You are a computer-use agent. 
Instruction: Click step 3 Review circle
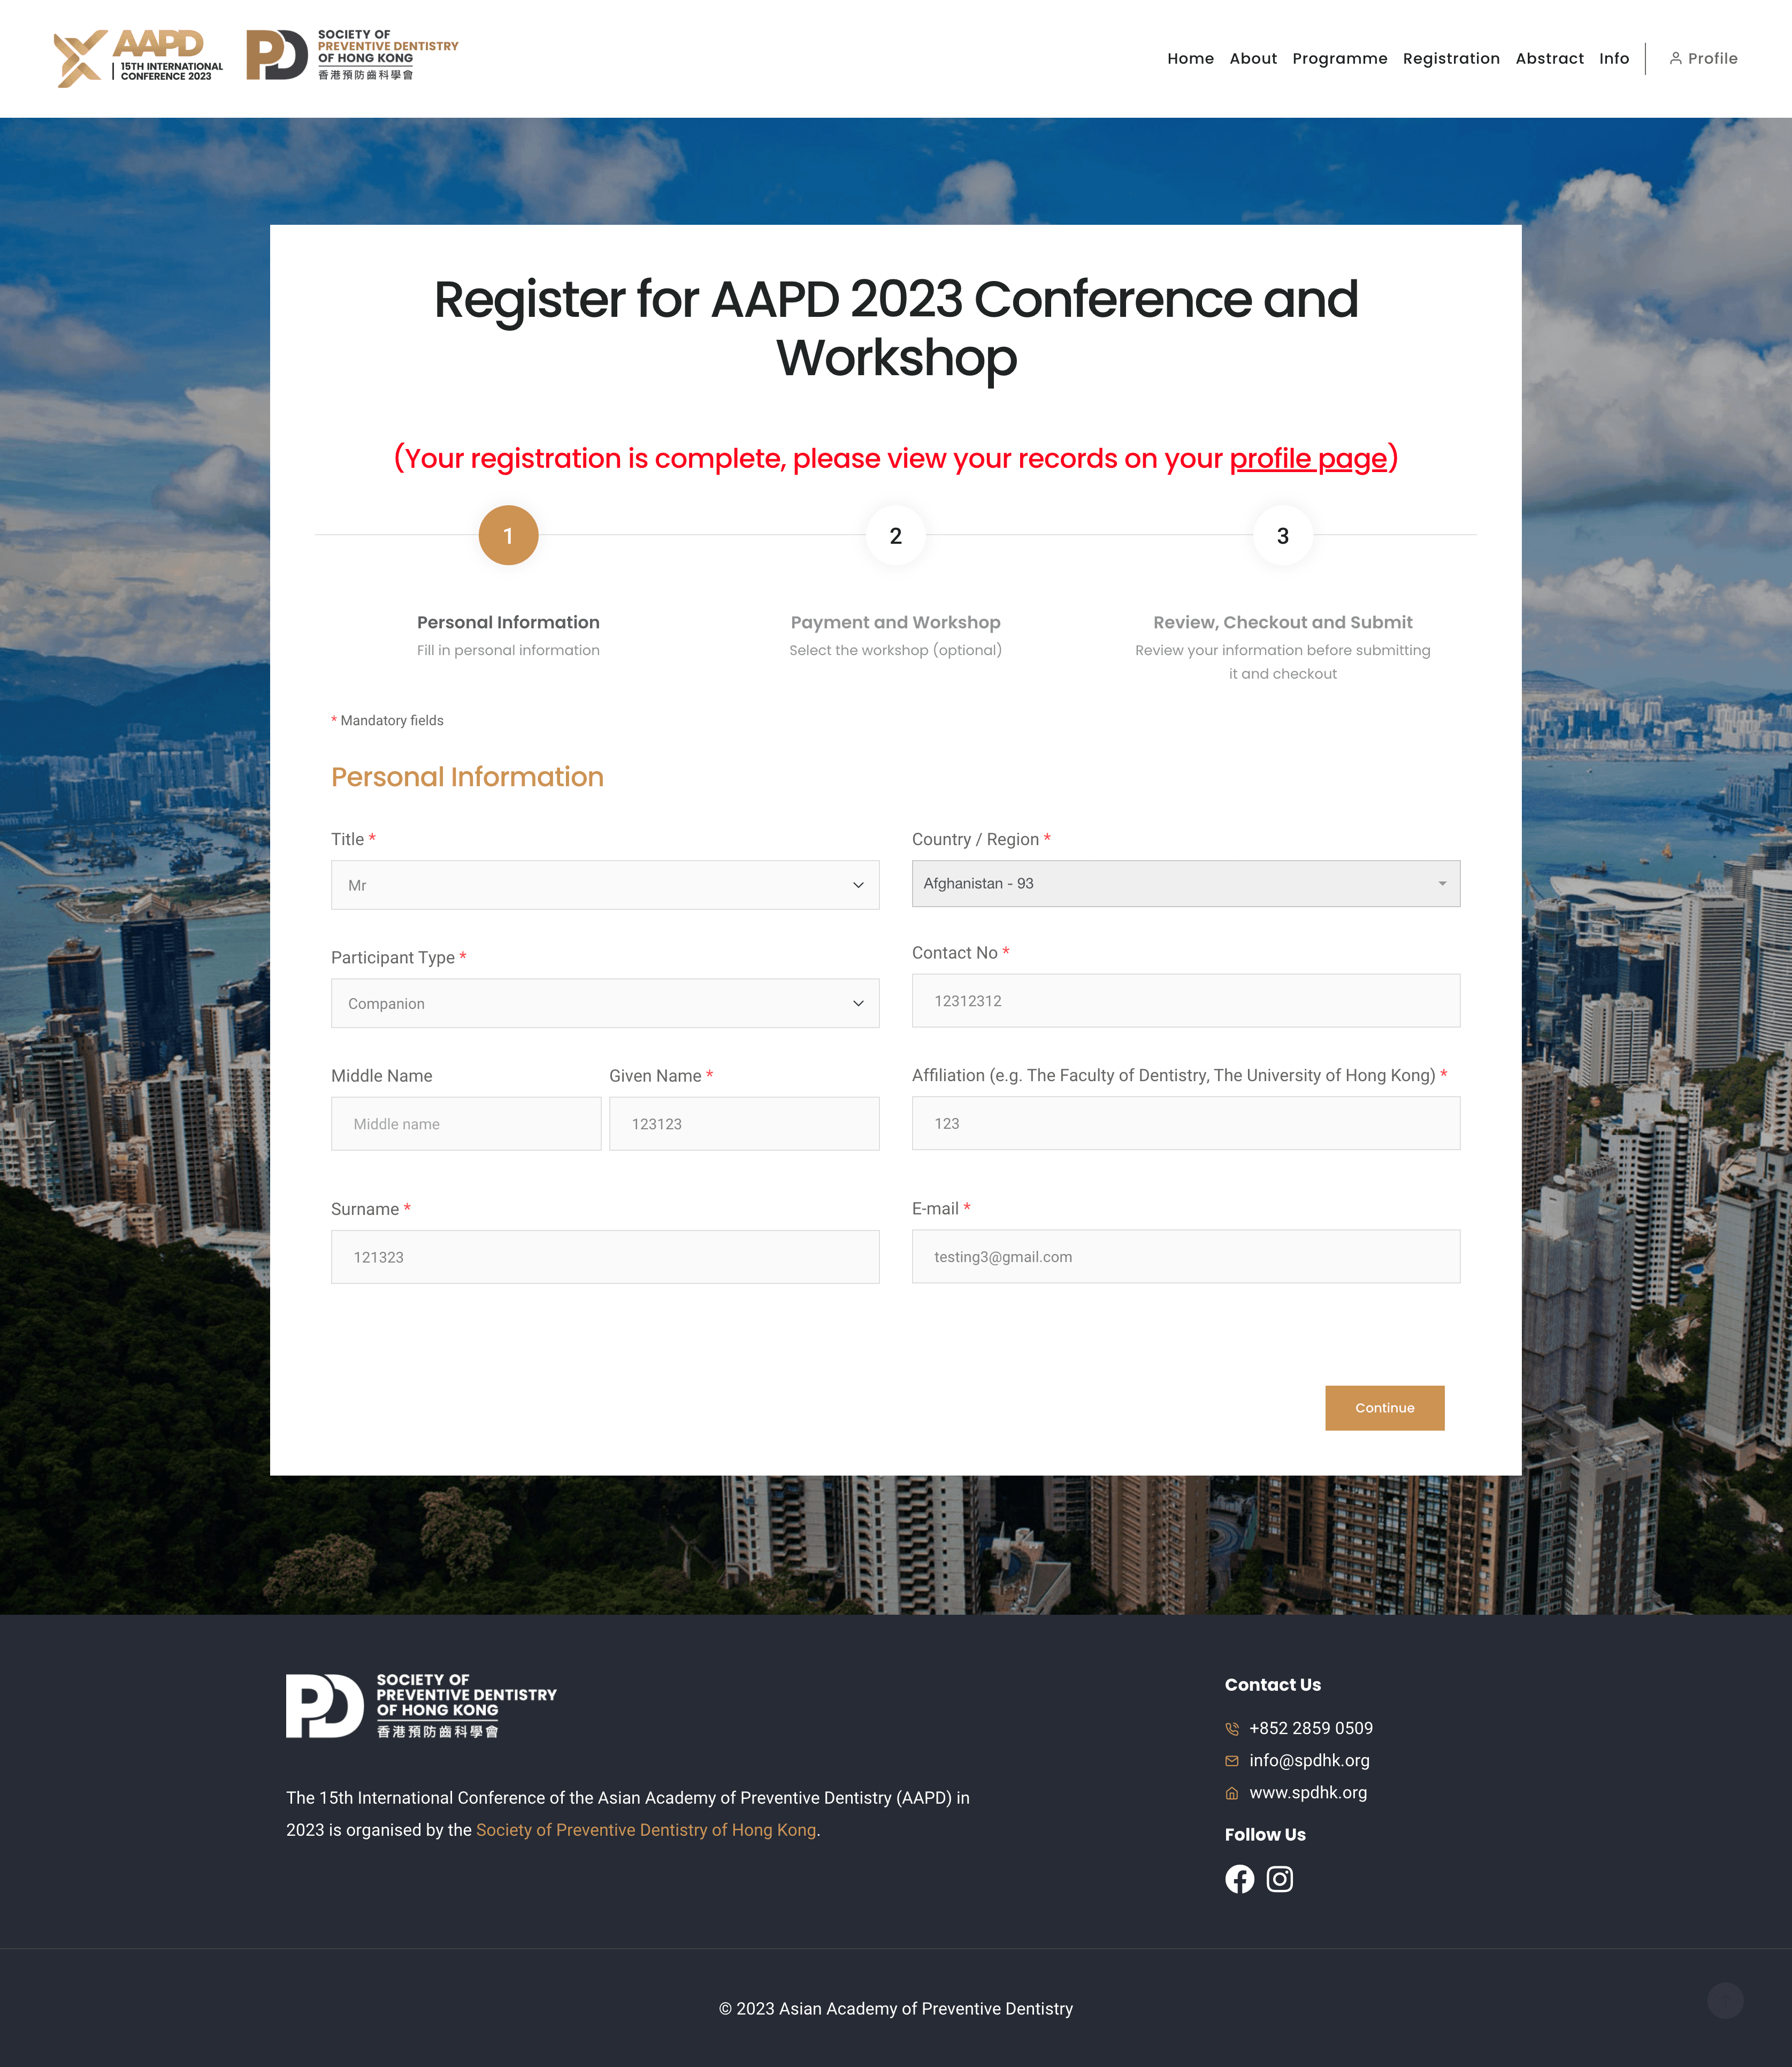click(1282, 535)
